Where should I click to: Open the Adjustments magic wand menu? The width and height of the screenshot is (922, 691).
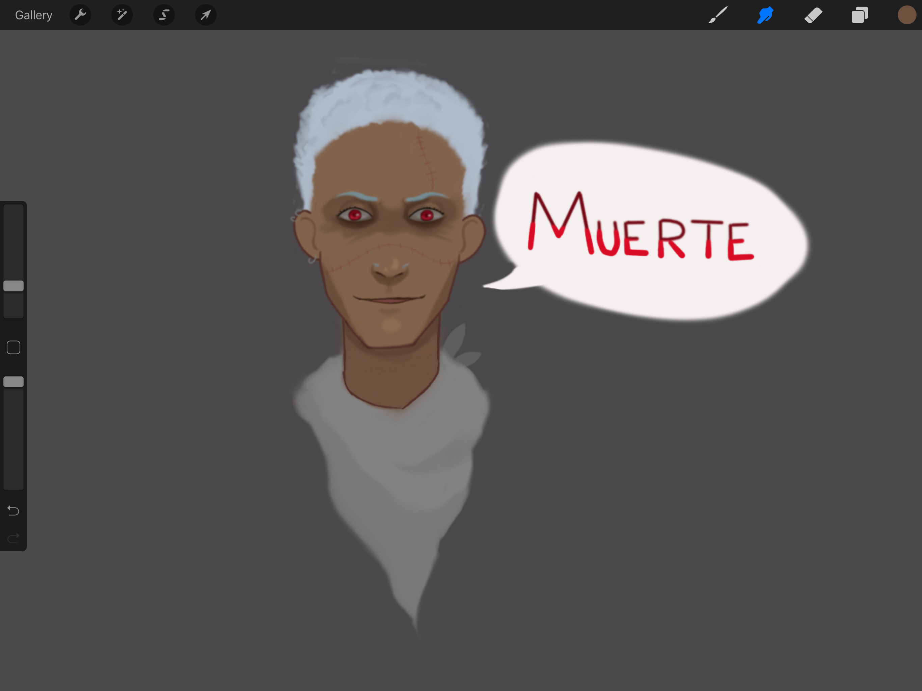point(122,15)
